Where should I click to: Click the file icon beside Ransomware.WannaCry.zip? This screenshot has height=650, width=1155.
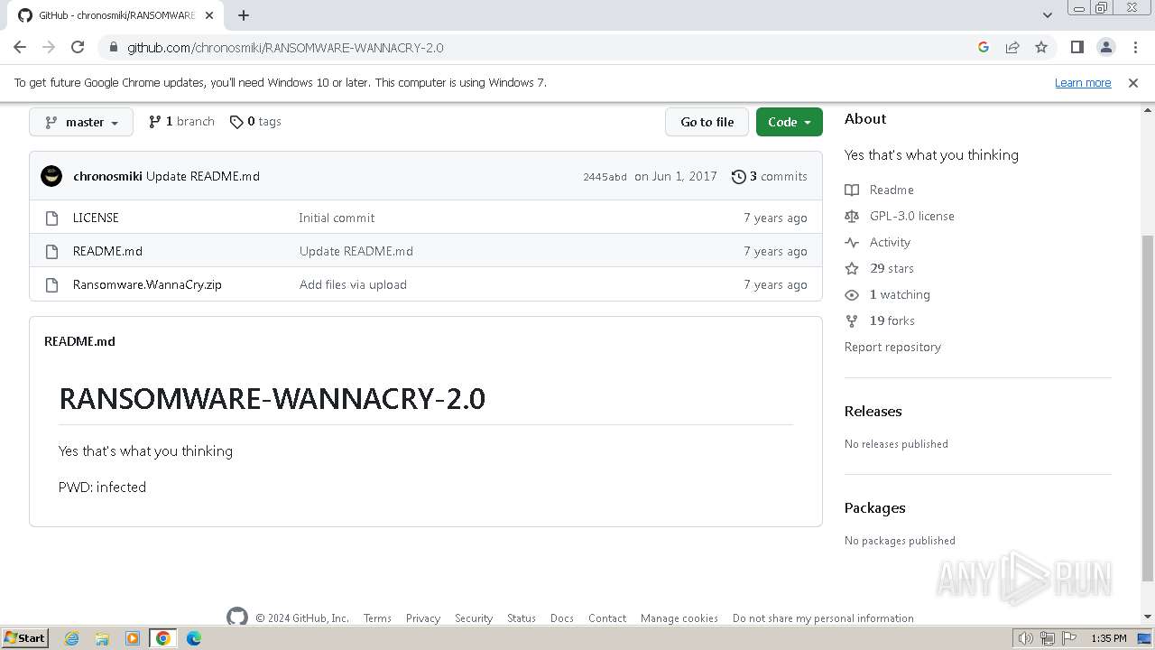click(x=51, y=284)
